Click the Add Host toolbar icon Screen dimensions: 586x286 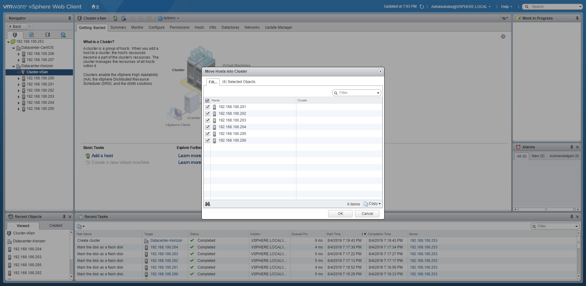coord(115,18)
